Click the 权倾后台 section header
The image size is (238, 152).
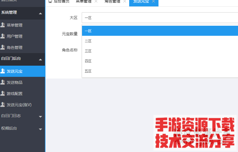pos(23,129)
